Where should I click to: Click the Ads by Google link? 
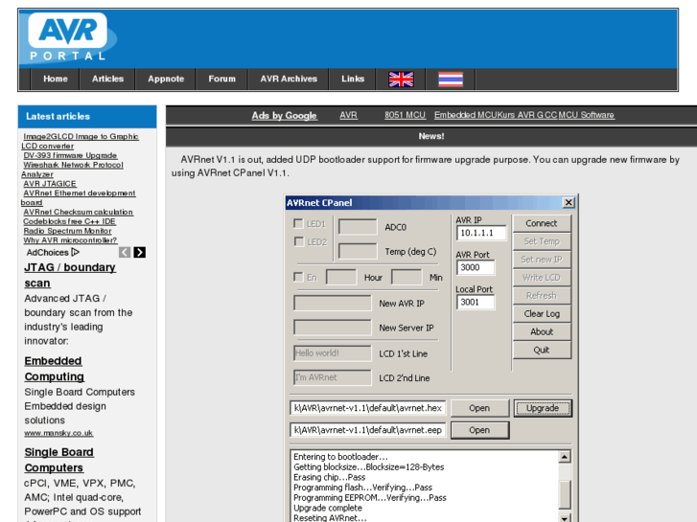284,116
